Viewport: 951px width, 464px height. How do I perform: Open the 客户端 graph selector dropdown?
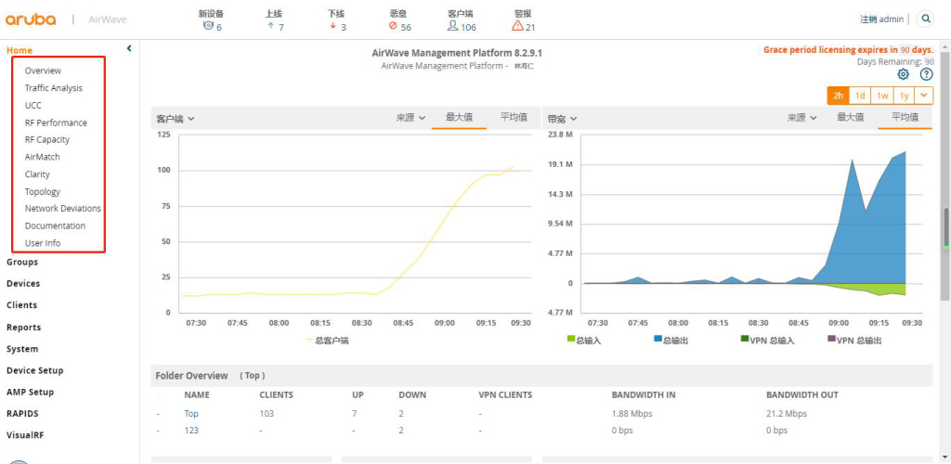pyautogui.click(x=176, y=119)
